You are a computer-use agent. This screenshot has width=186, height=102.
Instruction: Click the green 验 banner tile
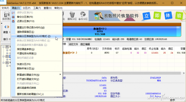[179, 15]
